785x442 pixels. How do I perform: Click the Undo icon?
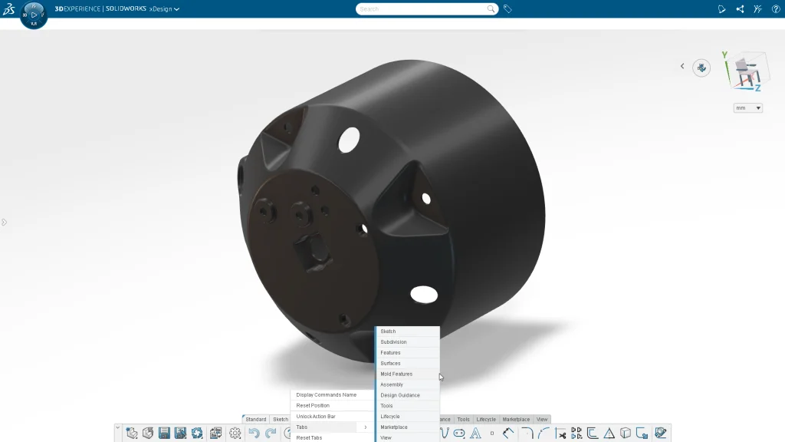(x=255, y=432)
